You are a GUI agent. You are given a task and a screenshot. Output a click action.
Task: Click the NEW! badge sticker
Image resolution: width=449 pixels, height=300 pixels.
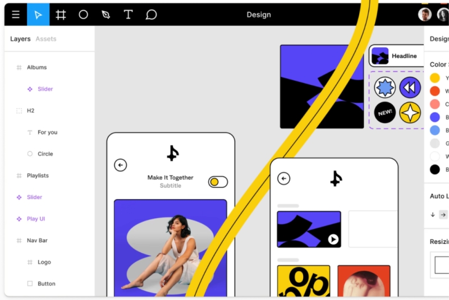tap(385, 112)
